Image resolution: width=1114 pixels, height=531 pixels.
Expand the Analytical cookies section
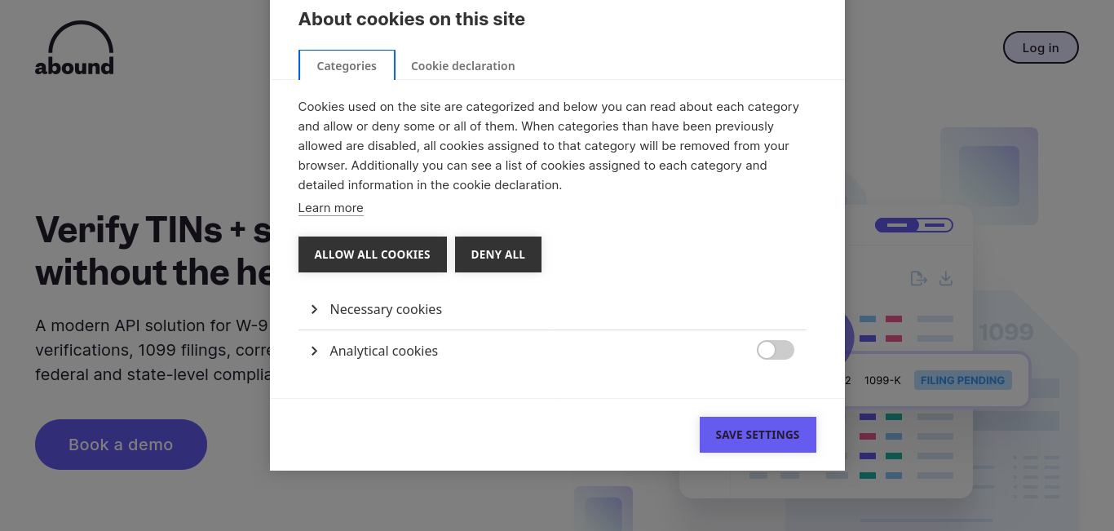[x=383, y=351]
